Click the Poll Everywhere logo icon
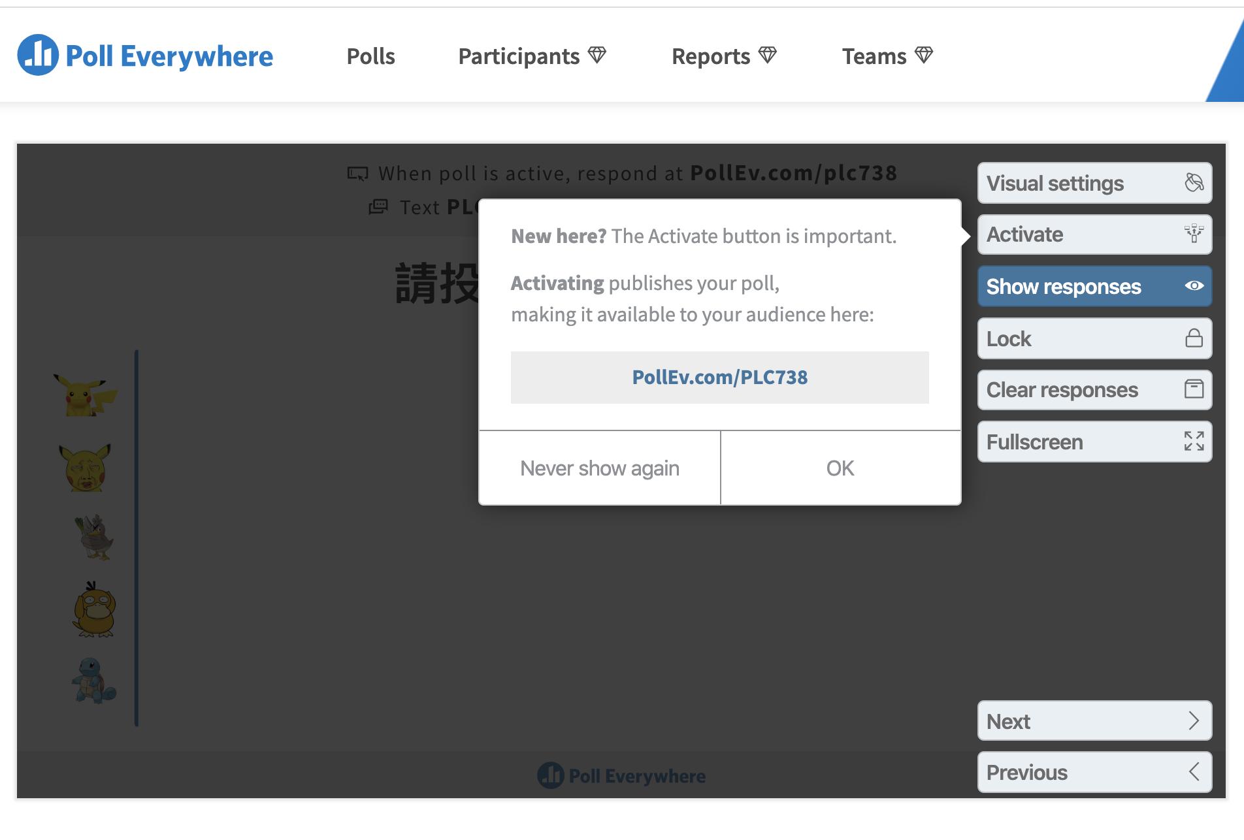 [x=38, y=56]
